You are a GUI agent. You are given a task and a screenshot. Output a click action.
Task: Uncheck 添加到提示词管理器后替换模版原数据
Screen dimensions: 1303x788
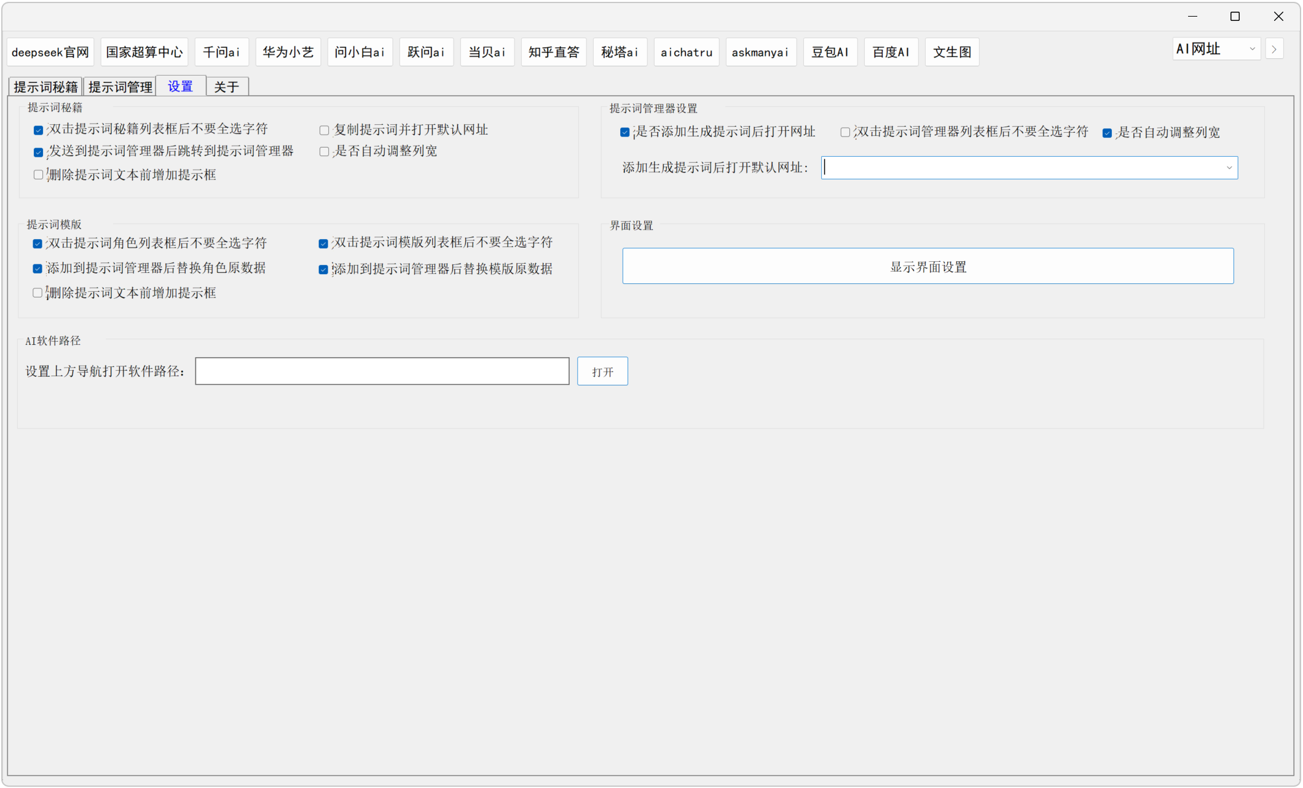point(323,269)
